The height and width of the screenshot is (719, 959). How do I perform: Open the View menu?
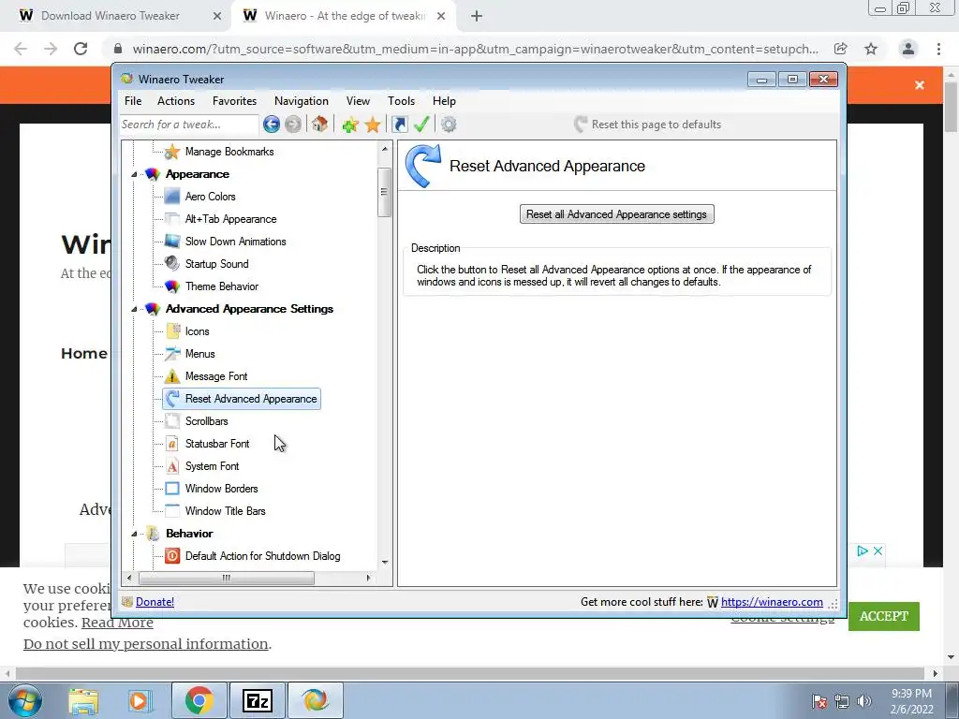pos(358,101)
